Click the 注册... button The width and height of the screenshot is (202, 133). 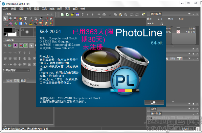click(x=154, y=102)
